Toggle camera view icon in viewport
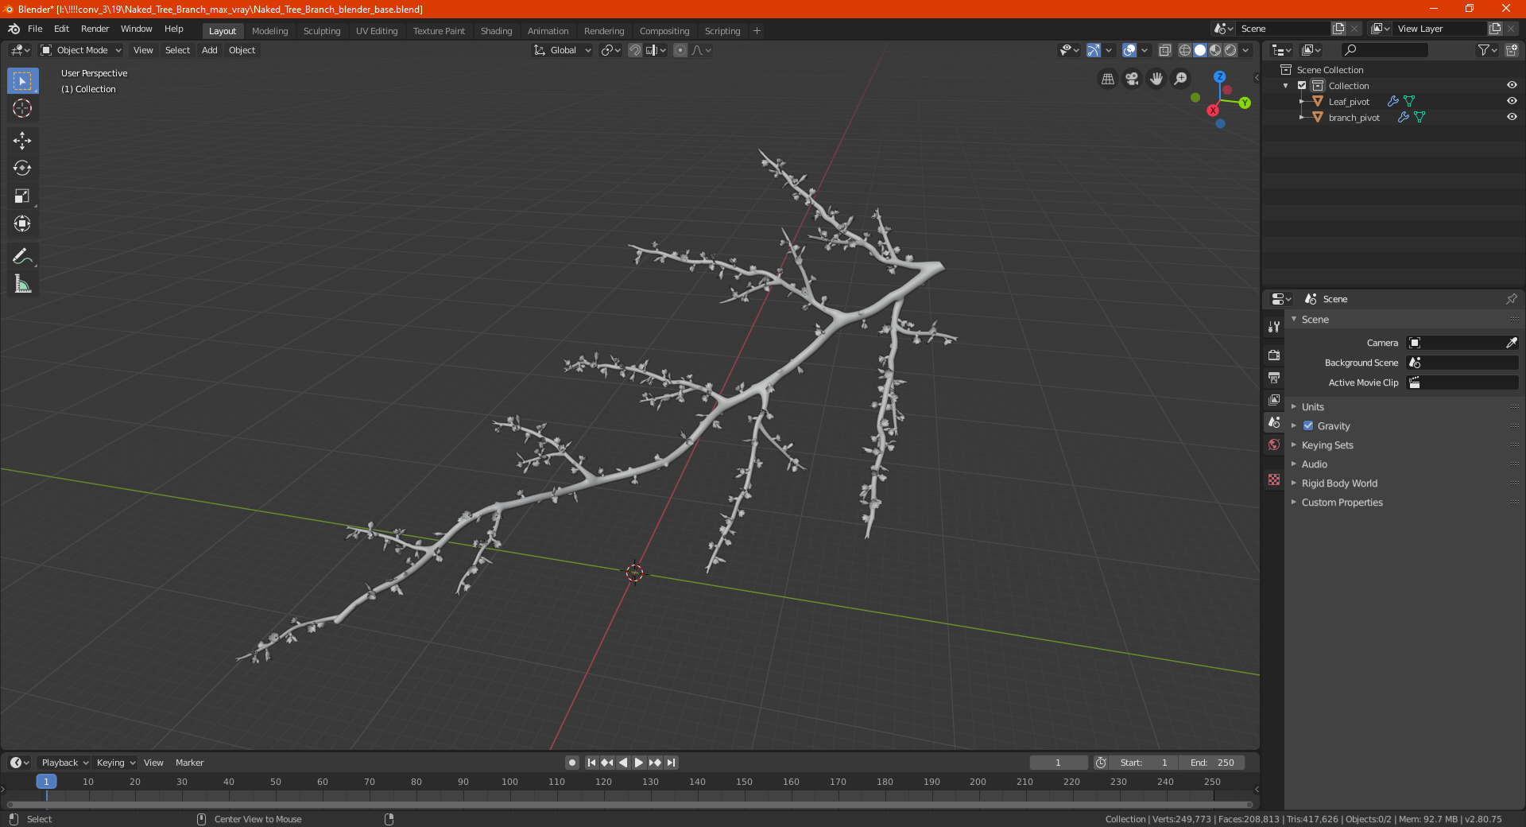This screenshot has height=827, width=1526. pyautogui.click(x=1133, y=79)
